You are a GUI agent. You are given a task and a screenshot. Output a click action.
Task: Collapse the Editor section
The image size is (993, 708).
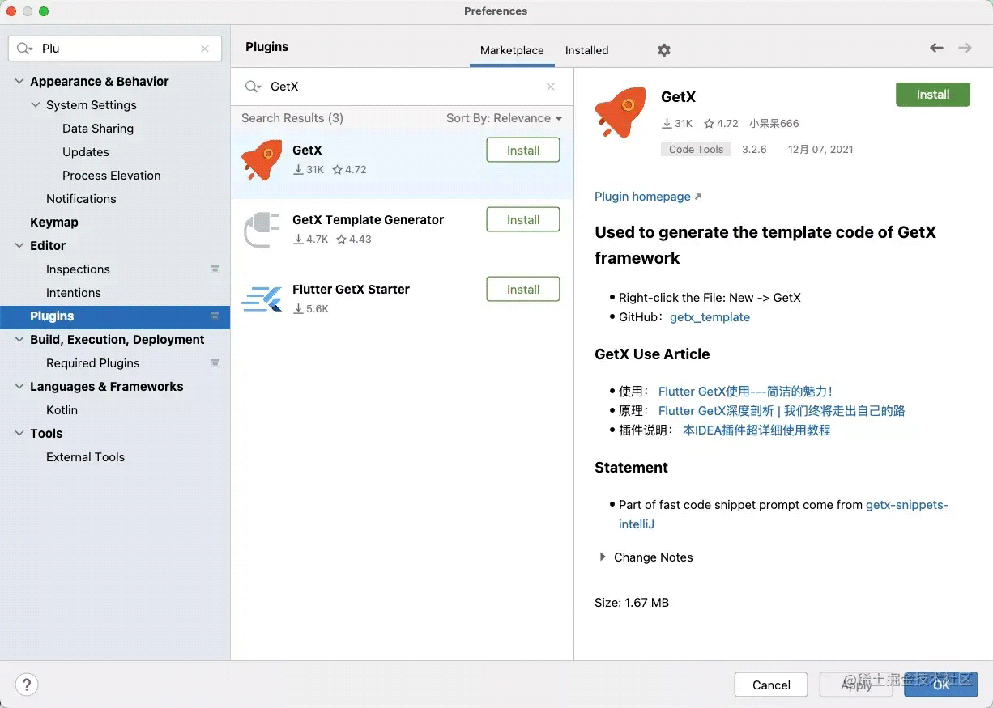pos(19,246)
